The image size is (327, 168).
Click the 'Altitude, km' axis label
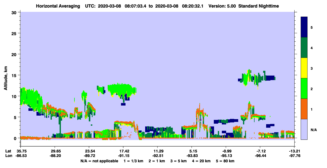tap(6, 78)
